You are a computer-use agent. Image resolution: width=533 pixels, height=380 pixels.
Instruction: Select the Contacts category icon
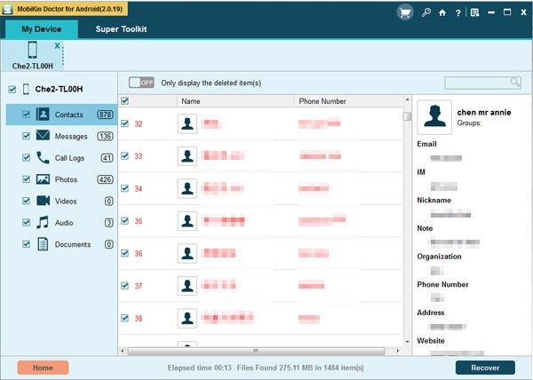[x=43, y=115]
